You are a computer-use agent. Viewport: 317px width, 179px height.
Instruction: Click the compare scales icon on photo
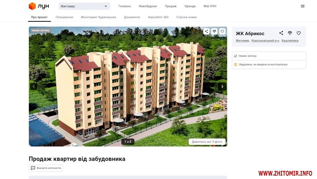click(x=214, y=31)
